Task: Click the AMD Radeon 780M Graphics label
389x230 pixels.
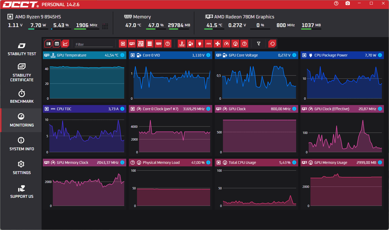Action: point(244,17)
